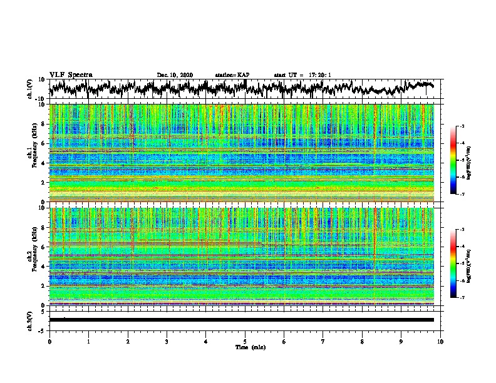Click the time-axis end tick label "10"
496x383 pixels.
[440, 342]
